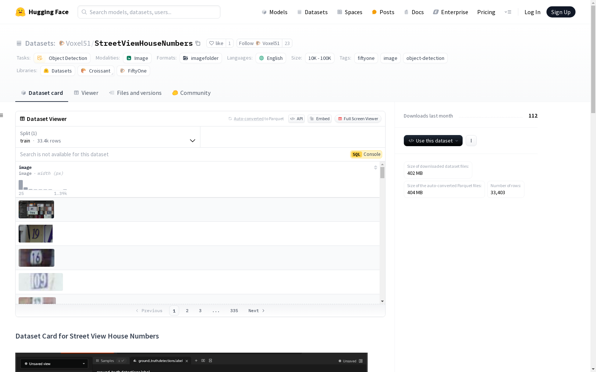The width and height of the screenshot is (596, 372).
Task: Follow the Voxel51 organization
Action: click(x=259, y=44)
